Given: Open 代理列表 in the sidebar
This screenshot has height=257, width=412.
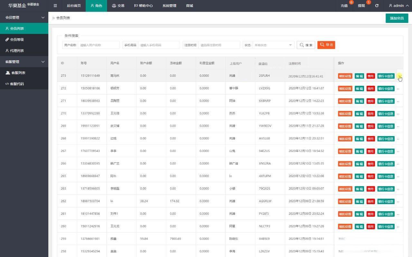Looking at the screenshot, I should pos(24,51).
